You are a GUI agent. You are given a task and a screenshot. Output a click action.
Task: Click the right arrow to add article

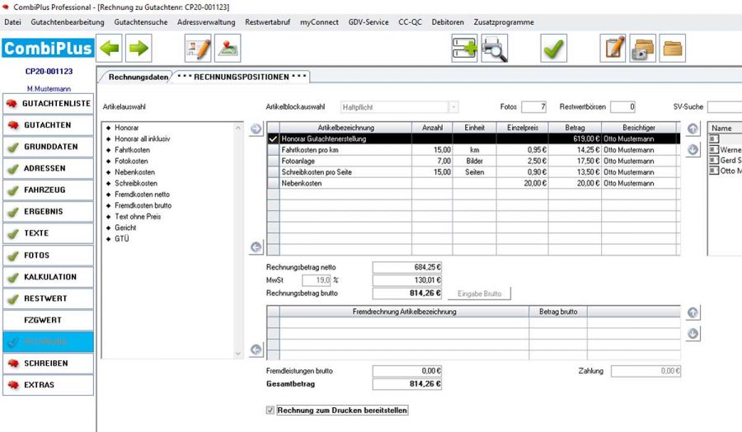pos(256,129)
